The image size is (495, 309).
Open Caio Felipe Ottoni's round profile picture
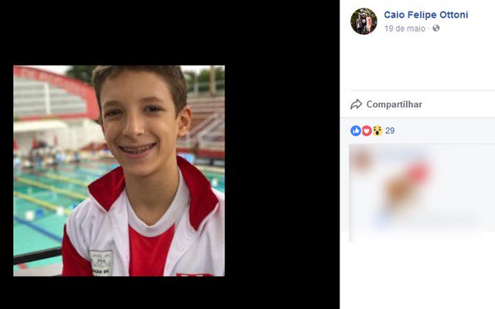coord(364,21)
